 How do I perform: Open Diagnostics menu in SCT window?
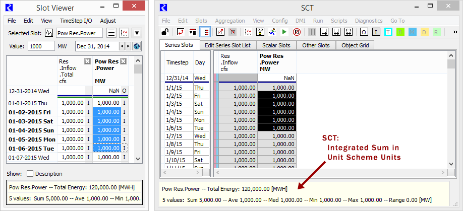point(369,21)
